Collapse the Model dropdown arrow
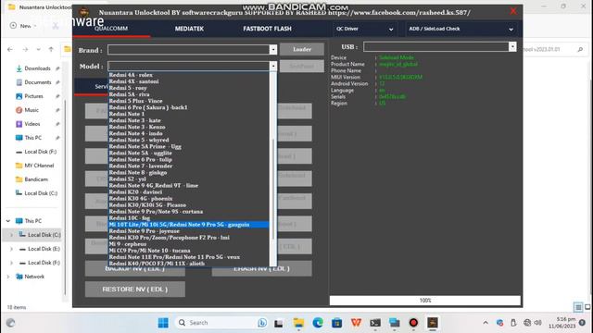593x333 pixels. pyautogui.click(x=273, y=67)
